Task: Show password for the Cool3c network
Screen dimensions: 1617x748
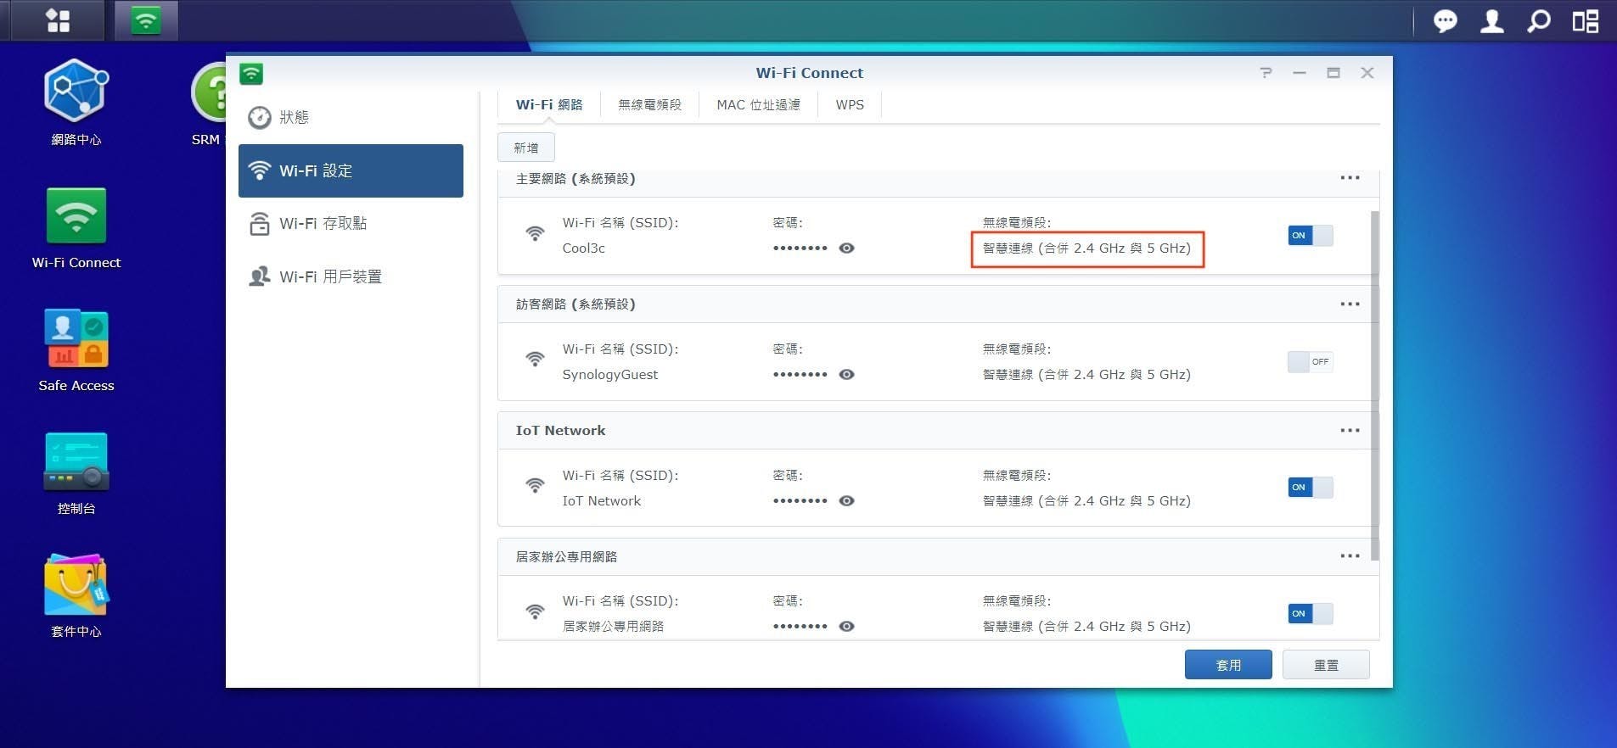Action: point(846,248)
